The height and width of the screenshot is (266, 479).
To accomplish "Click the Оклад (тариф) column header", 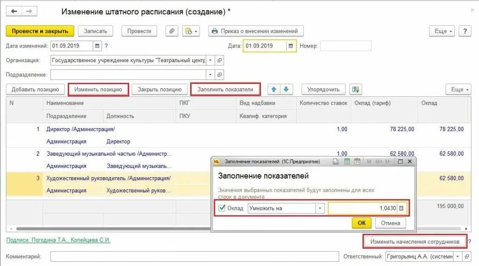I will click(385, 103).
